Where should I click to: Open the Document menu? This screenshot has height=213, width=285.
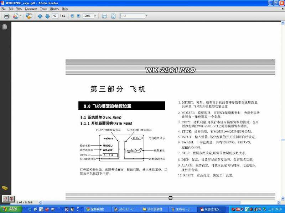point(31,9)
